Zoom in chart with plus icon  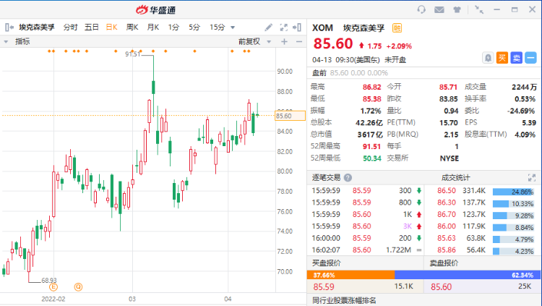(284, 42)
